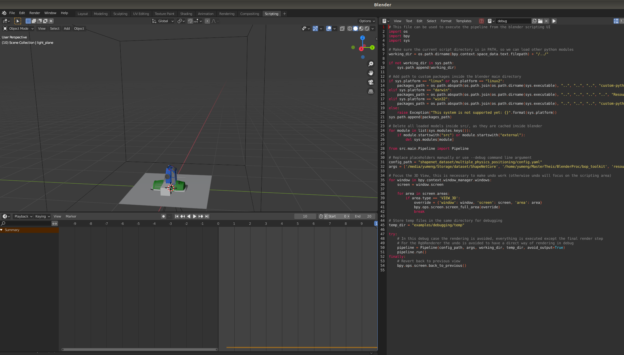624x355 pixels.
Task: Jump to the start frame with rewind button
Action: pos(177,216)
